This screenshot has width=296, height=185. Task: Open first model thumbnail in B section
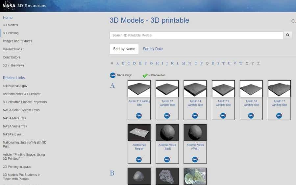pos(139,176)
